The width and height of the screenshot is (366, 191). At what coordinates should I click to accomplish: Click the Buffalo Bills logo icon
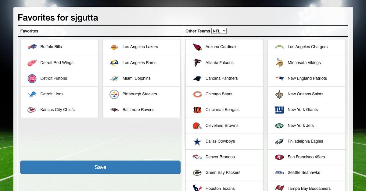coord(31,47)
